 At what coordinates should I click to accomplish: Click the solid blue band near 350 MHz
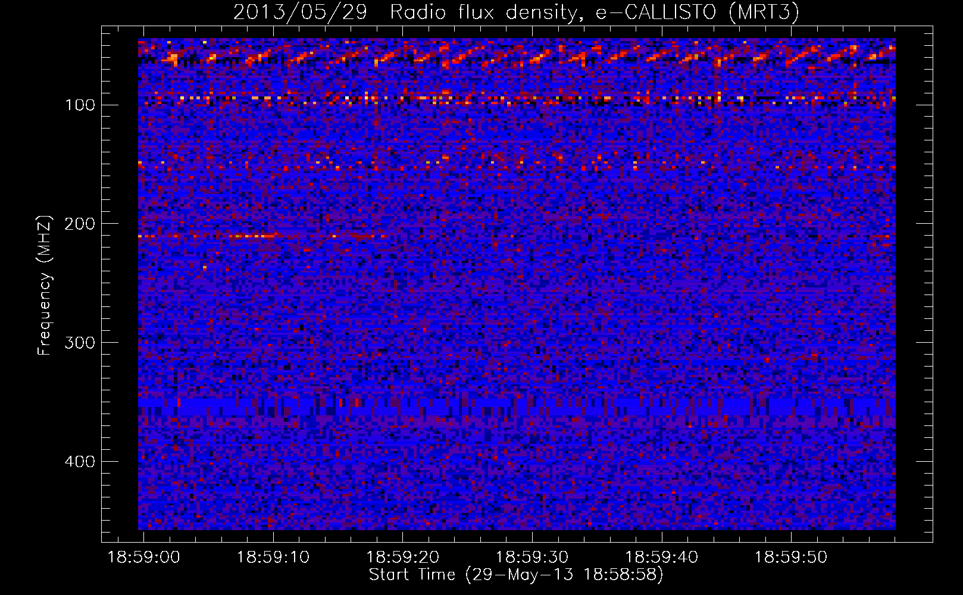tap(517, 407)
